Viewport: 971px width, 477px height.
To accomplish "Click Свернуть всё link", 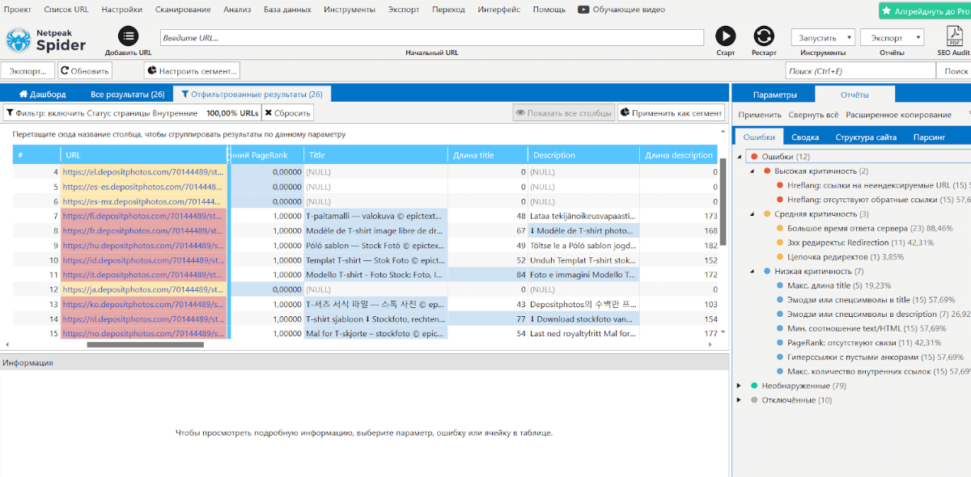I will (x=813, y=115).
